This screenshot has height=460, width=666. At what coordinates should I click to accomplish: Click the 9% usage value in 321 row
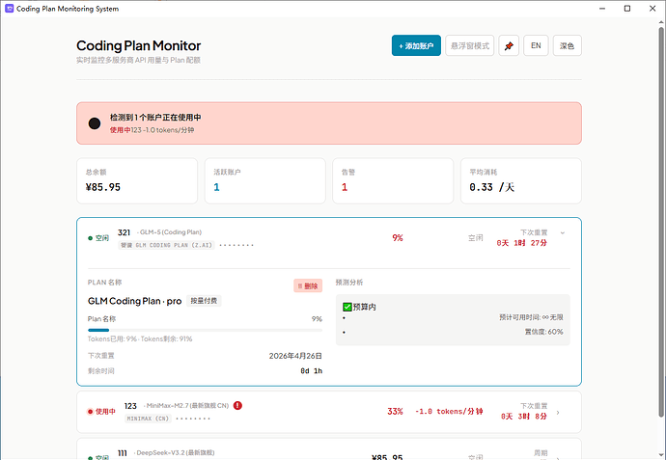coord(398,238)
